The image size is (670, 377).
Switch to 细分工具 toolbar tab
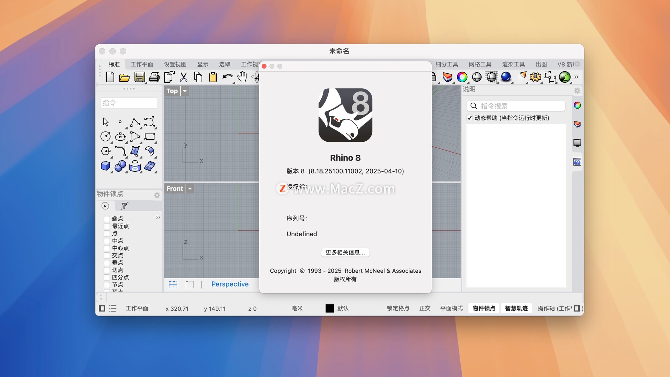447,64
